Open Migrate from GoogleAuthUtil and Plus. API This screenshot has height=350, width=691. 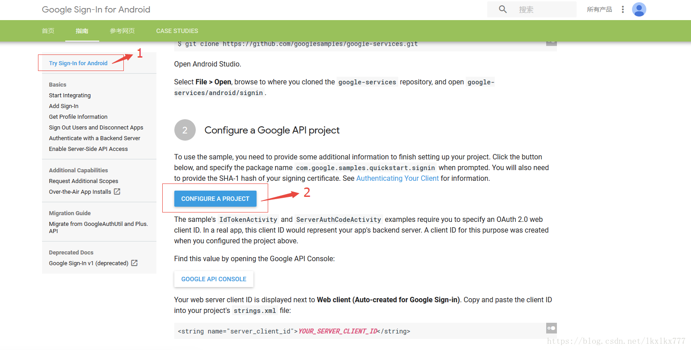coord(98,227)
